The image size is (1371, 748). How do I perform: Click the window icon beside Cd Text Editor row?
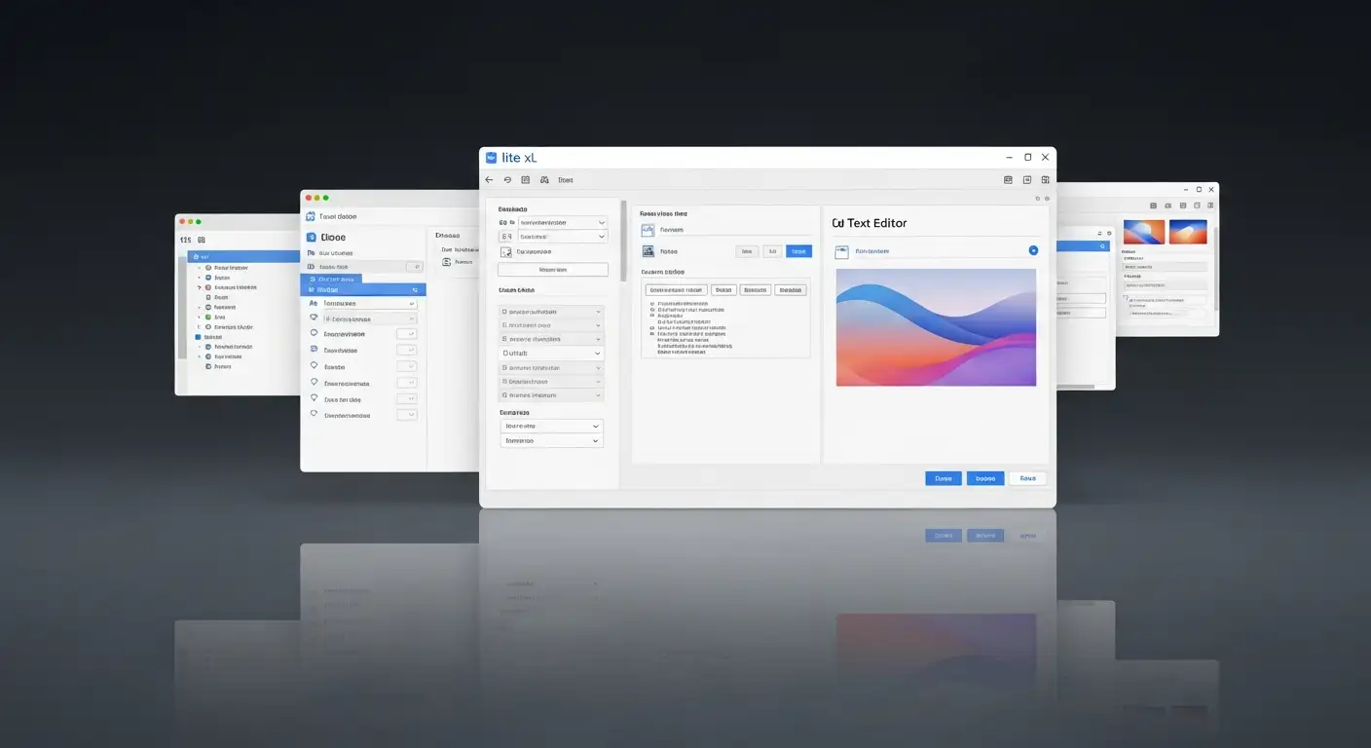[841, 251]
